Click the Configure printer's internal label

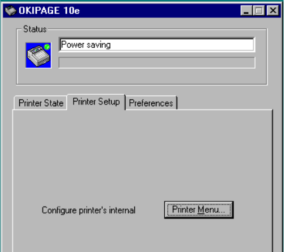88,210
